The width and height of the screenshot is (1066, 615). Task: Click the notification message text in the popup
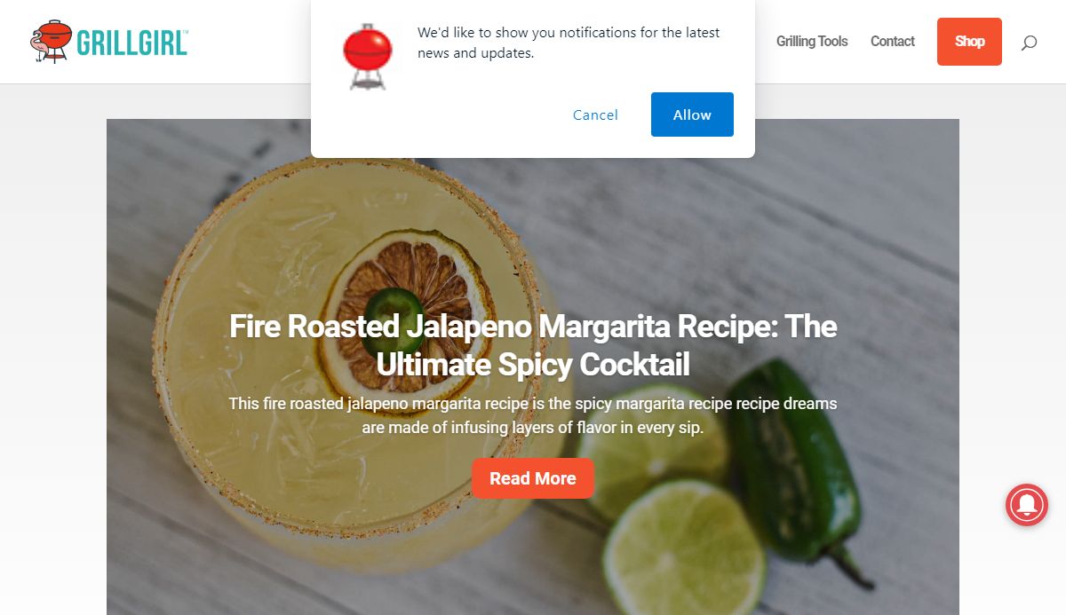click(569, 43)
